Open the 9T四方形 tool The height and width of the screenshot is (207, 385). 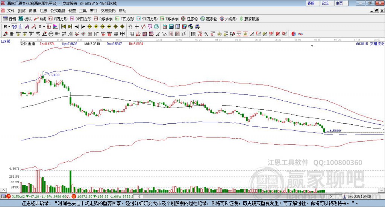[x=147, y=19]
